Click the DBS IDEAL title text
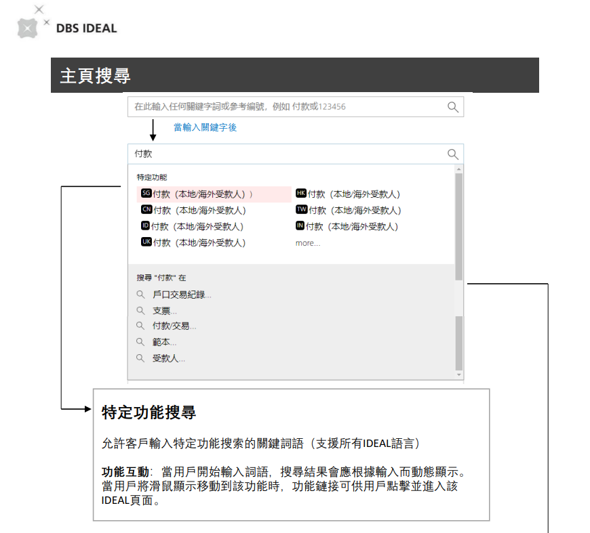Viewport: 590px width, 533px height. point(87,28)
